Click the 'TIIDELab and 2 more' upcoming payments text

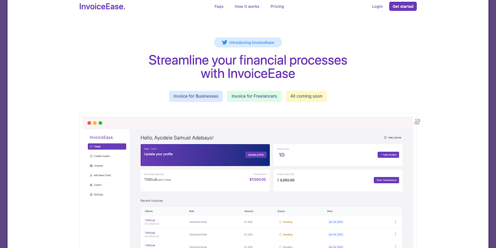click(x=157, y=180)
